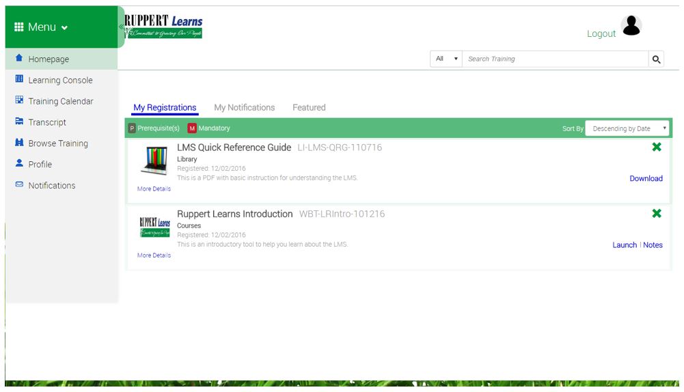Click the Mandatory M badge

(192, 128)
